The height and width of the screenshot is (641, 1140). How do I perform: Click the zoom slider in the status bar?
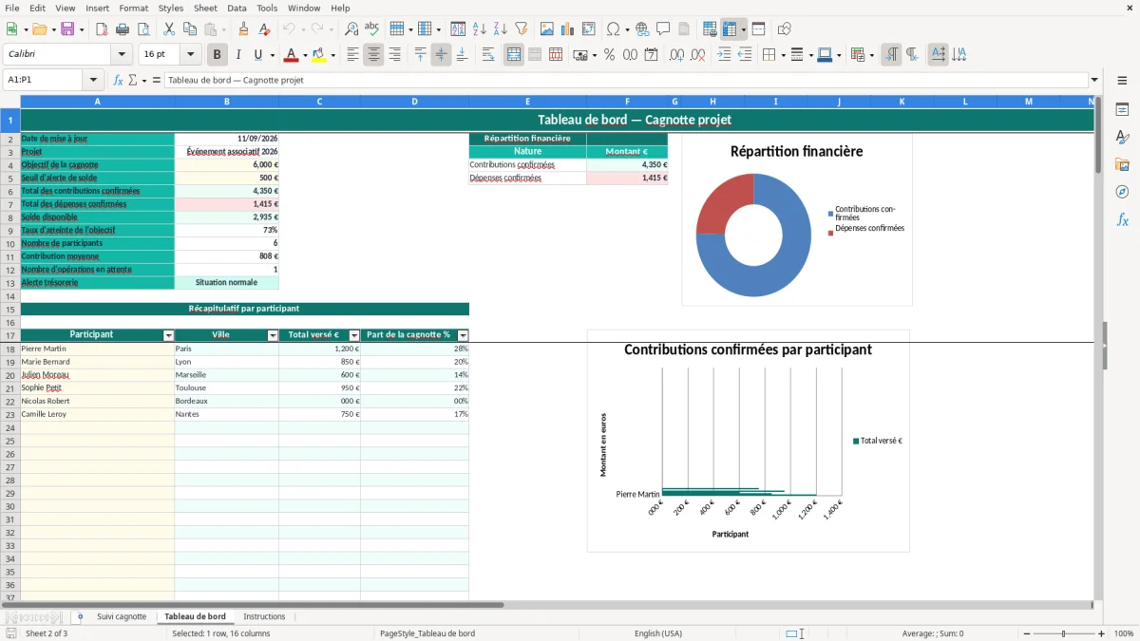click(x=1064, y=633)
